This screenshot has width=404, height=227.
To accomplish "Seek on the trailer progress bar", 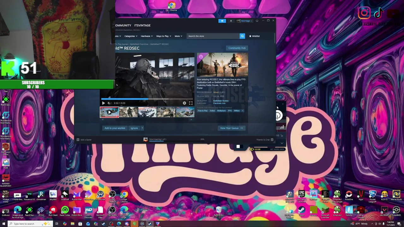I will [x=147, y=99].
